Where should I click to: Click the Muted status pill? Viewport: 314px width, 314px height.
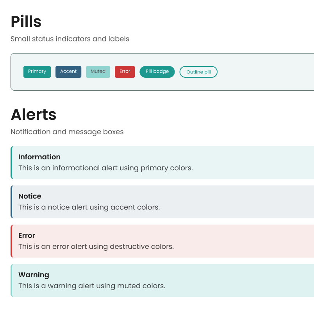coord(98,71)
